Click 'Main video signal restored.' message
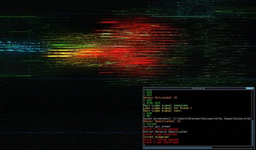The height and width of the screenshot is (150, 256). point(166,106)
